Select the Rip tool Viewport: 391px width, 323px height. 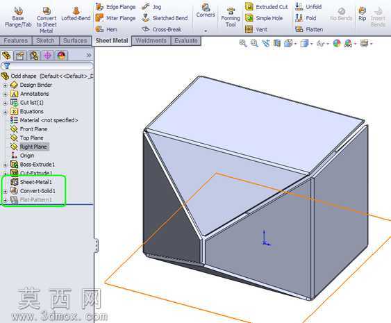click(x=362, y=14)
